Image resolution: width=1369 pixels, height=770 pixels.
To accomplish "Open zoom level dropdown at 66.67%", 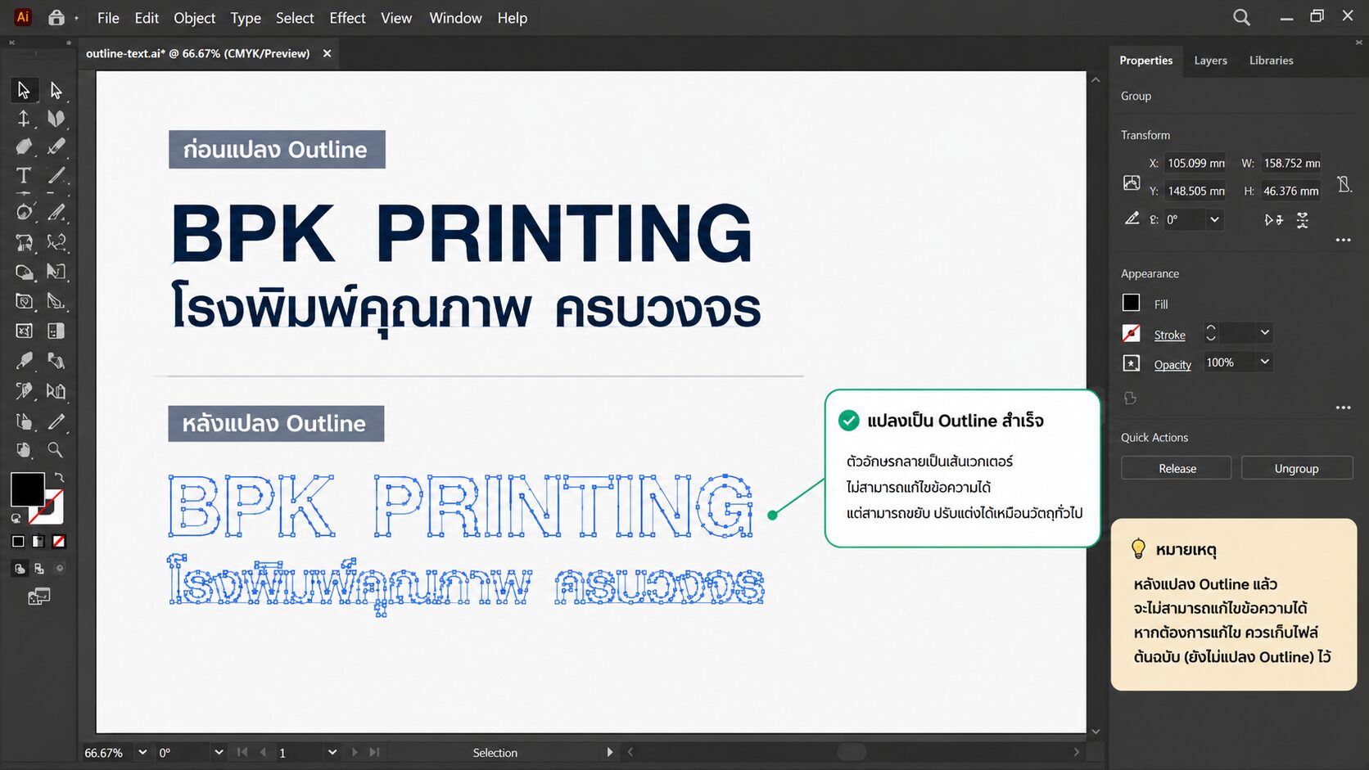I will 142,753.
